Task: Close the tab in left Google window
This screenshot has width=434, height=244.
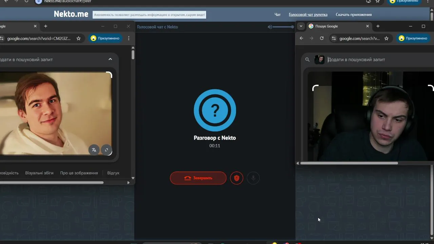Action: 35,26
